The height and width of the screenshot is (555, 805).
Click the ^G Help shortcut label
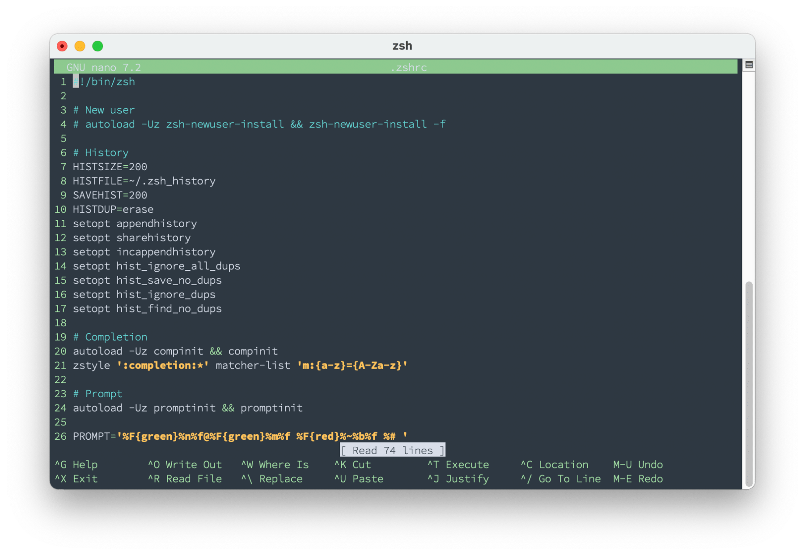76,465
